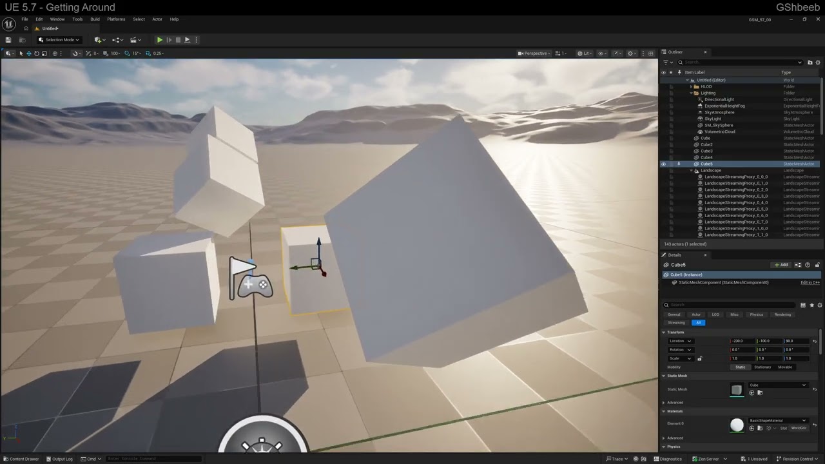Open the Content Drawer

pyautogui.click(x=21, y=459)
